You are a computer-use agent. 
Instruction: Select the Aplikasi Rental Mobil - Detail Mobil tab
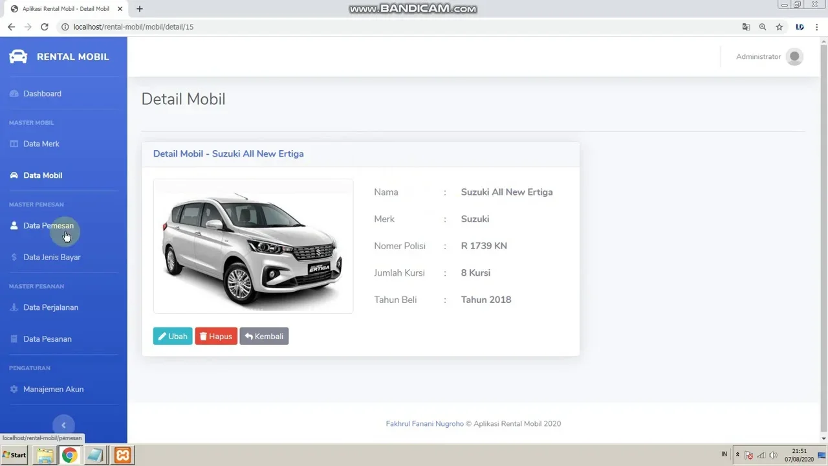66,9
